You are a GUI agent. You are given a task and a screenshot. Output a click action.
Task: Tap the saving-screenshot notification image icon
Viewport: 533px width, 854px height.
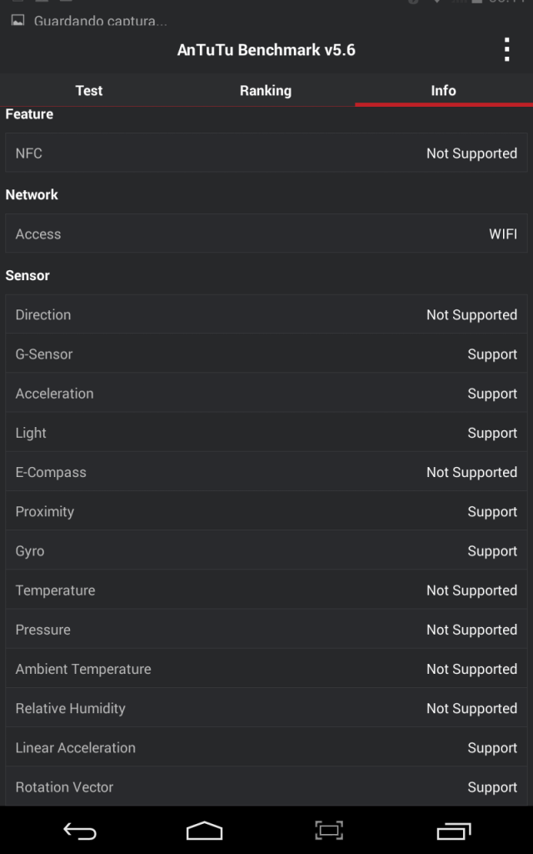click(17, 20)
